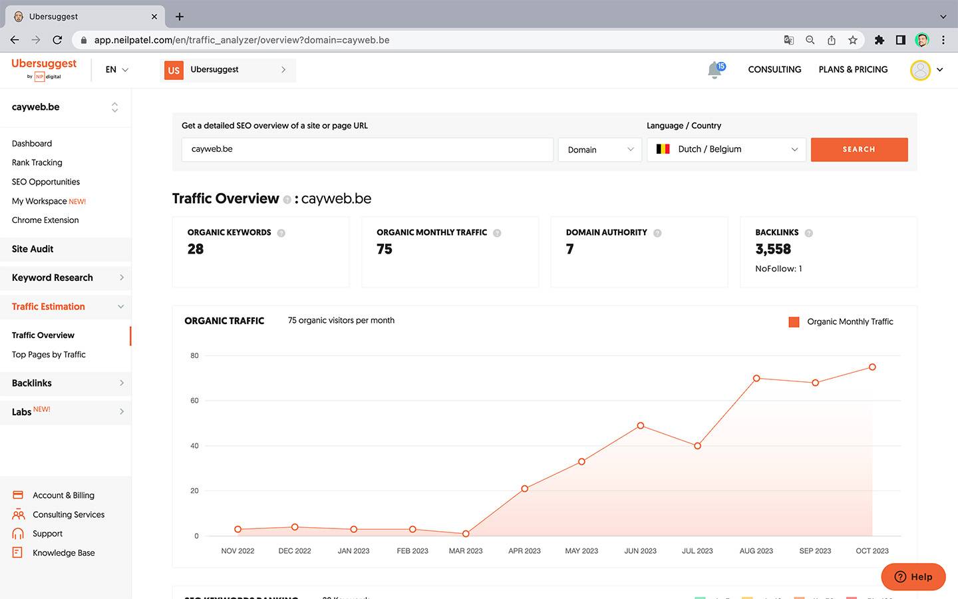Open My Workspace
The image size is (958, 599).
coord(49,201)
